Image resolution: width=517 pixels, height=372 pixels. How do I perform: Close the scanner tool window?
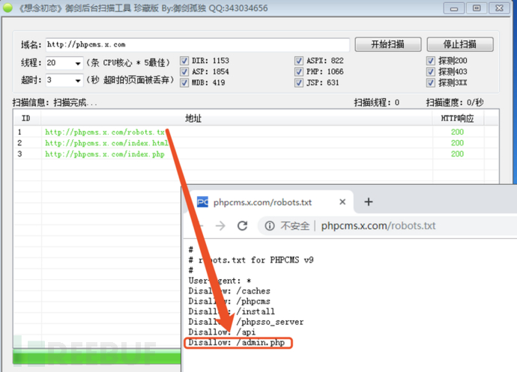coord(499,8)
